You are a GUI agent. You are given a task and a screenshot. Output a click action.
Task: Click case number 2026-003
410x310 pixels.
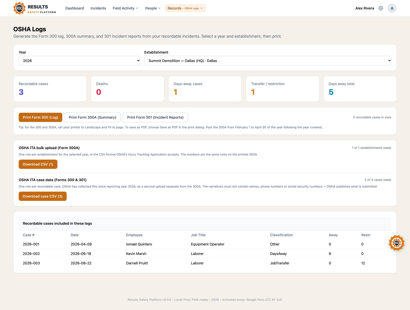pos(31,263)
